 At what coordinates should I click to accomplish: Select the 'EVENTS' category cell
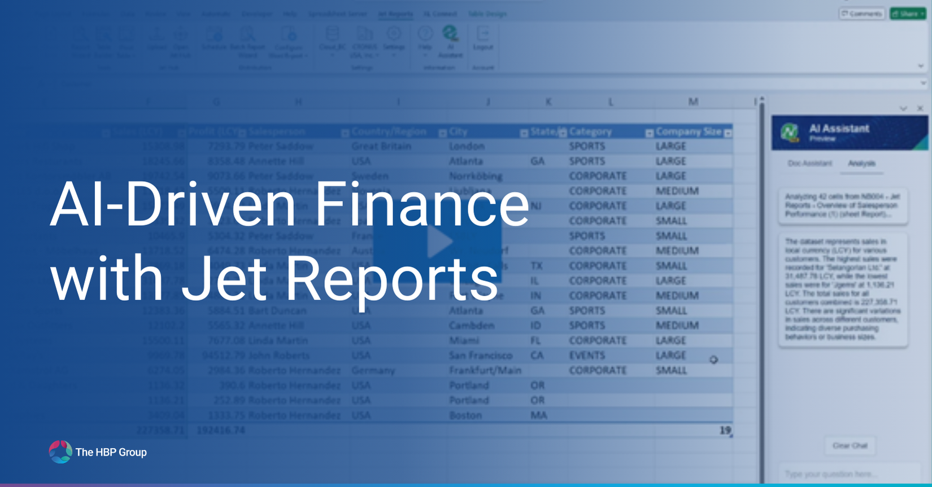610,356
